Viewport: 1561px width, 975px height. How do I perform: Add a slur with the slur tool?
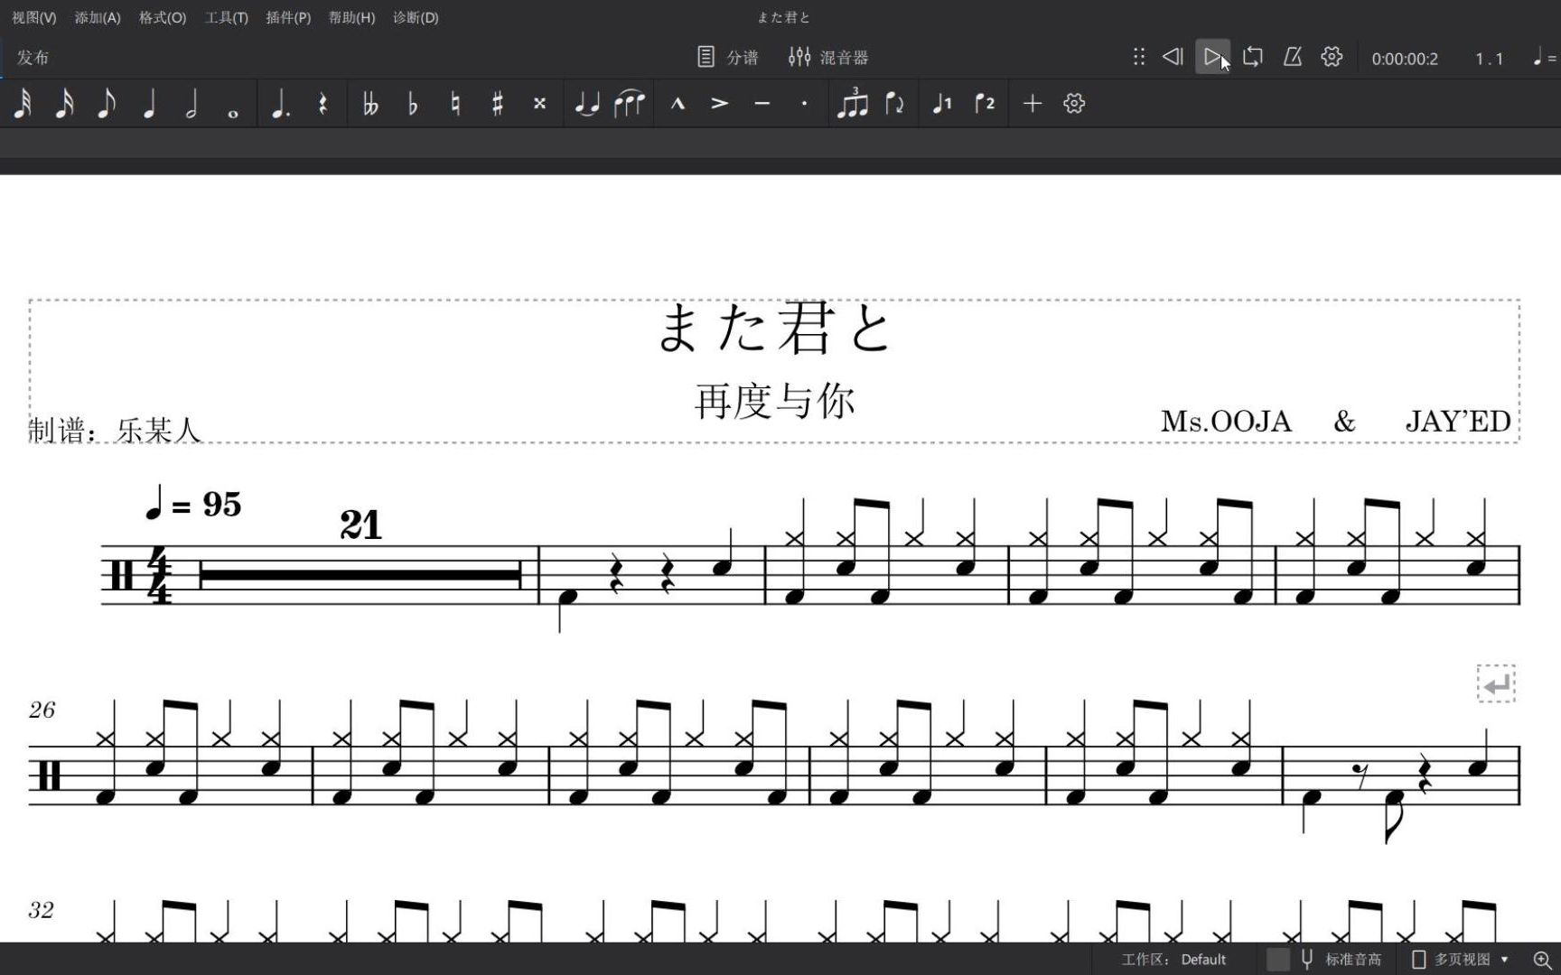pyautogui.click(x=630, y=104)
